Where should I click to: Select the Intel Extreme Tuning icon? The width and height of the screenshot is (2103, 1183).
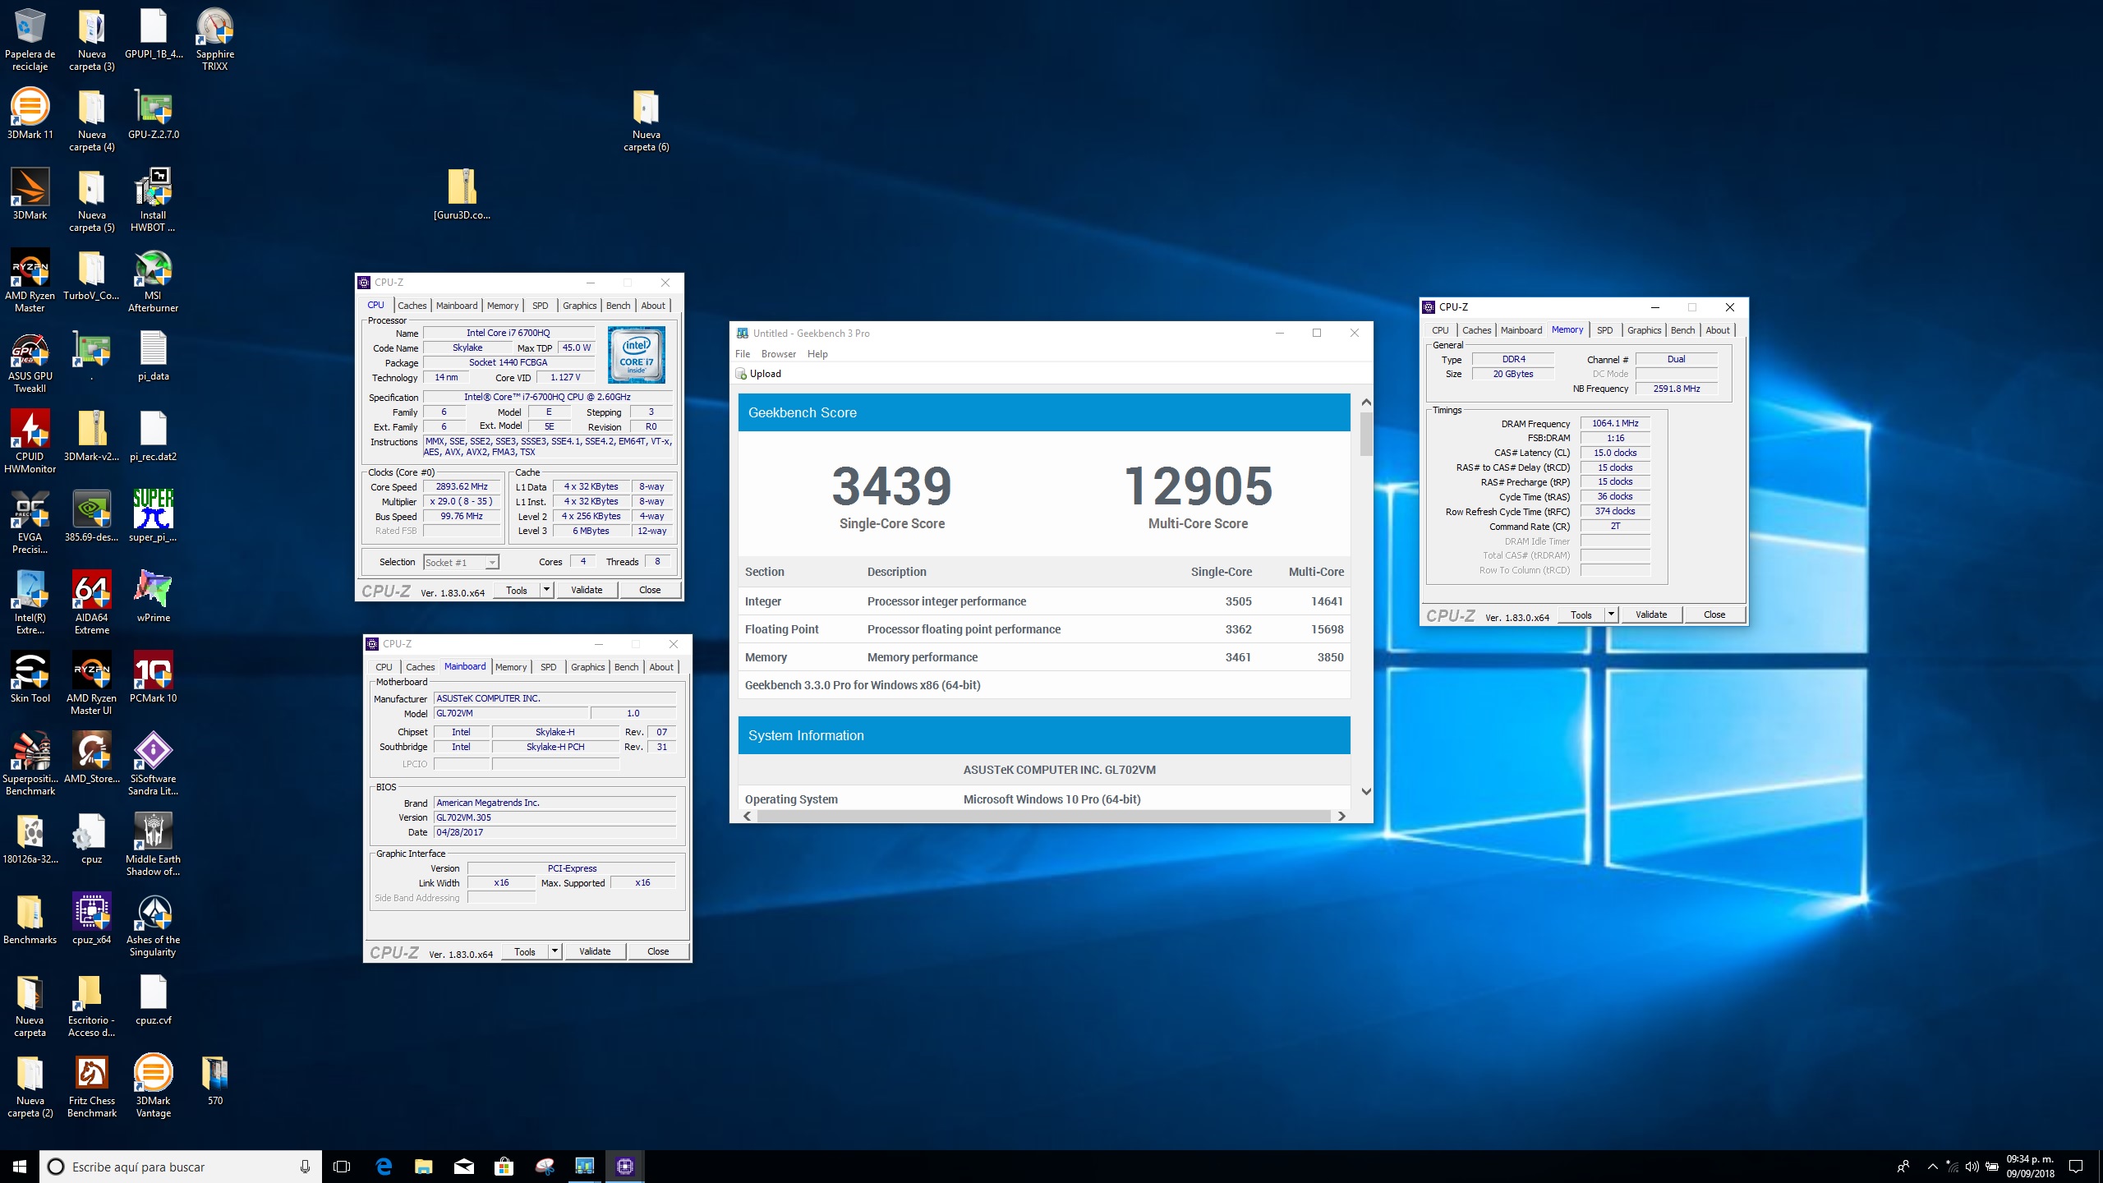[x=30, y=604]
